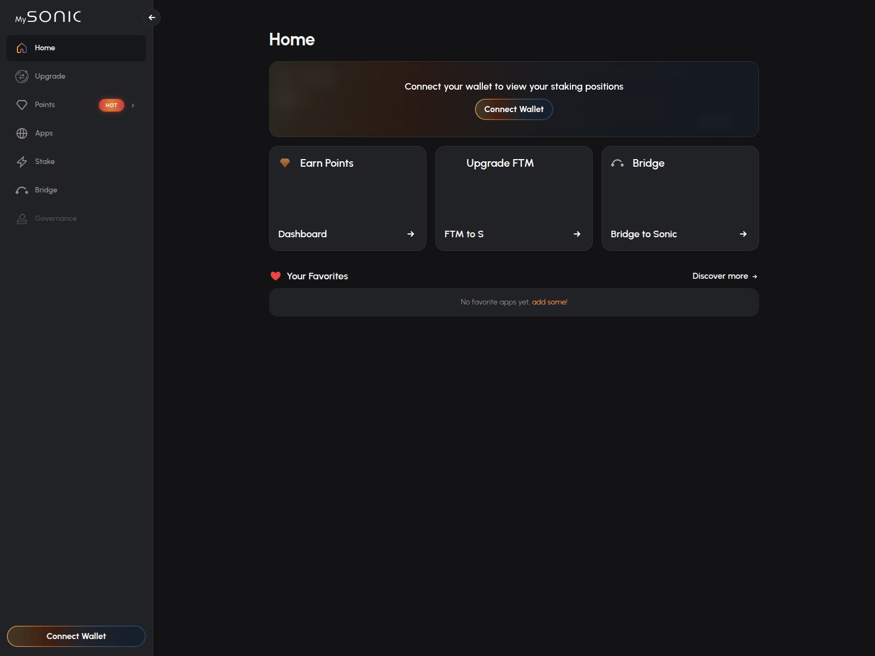This screenshot has width=875, height=656.
Task: Click the 'add some!' link
Action: click(550, 302)
